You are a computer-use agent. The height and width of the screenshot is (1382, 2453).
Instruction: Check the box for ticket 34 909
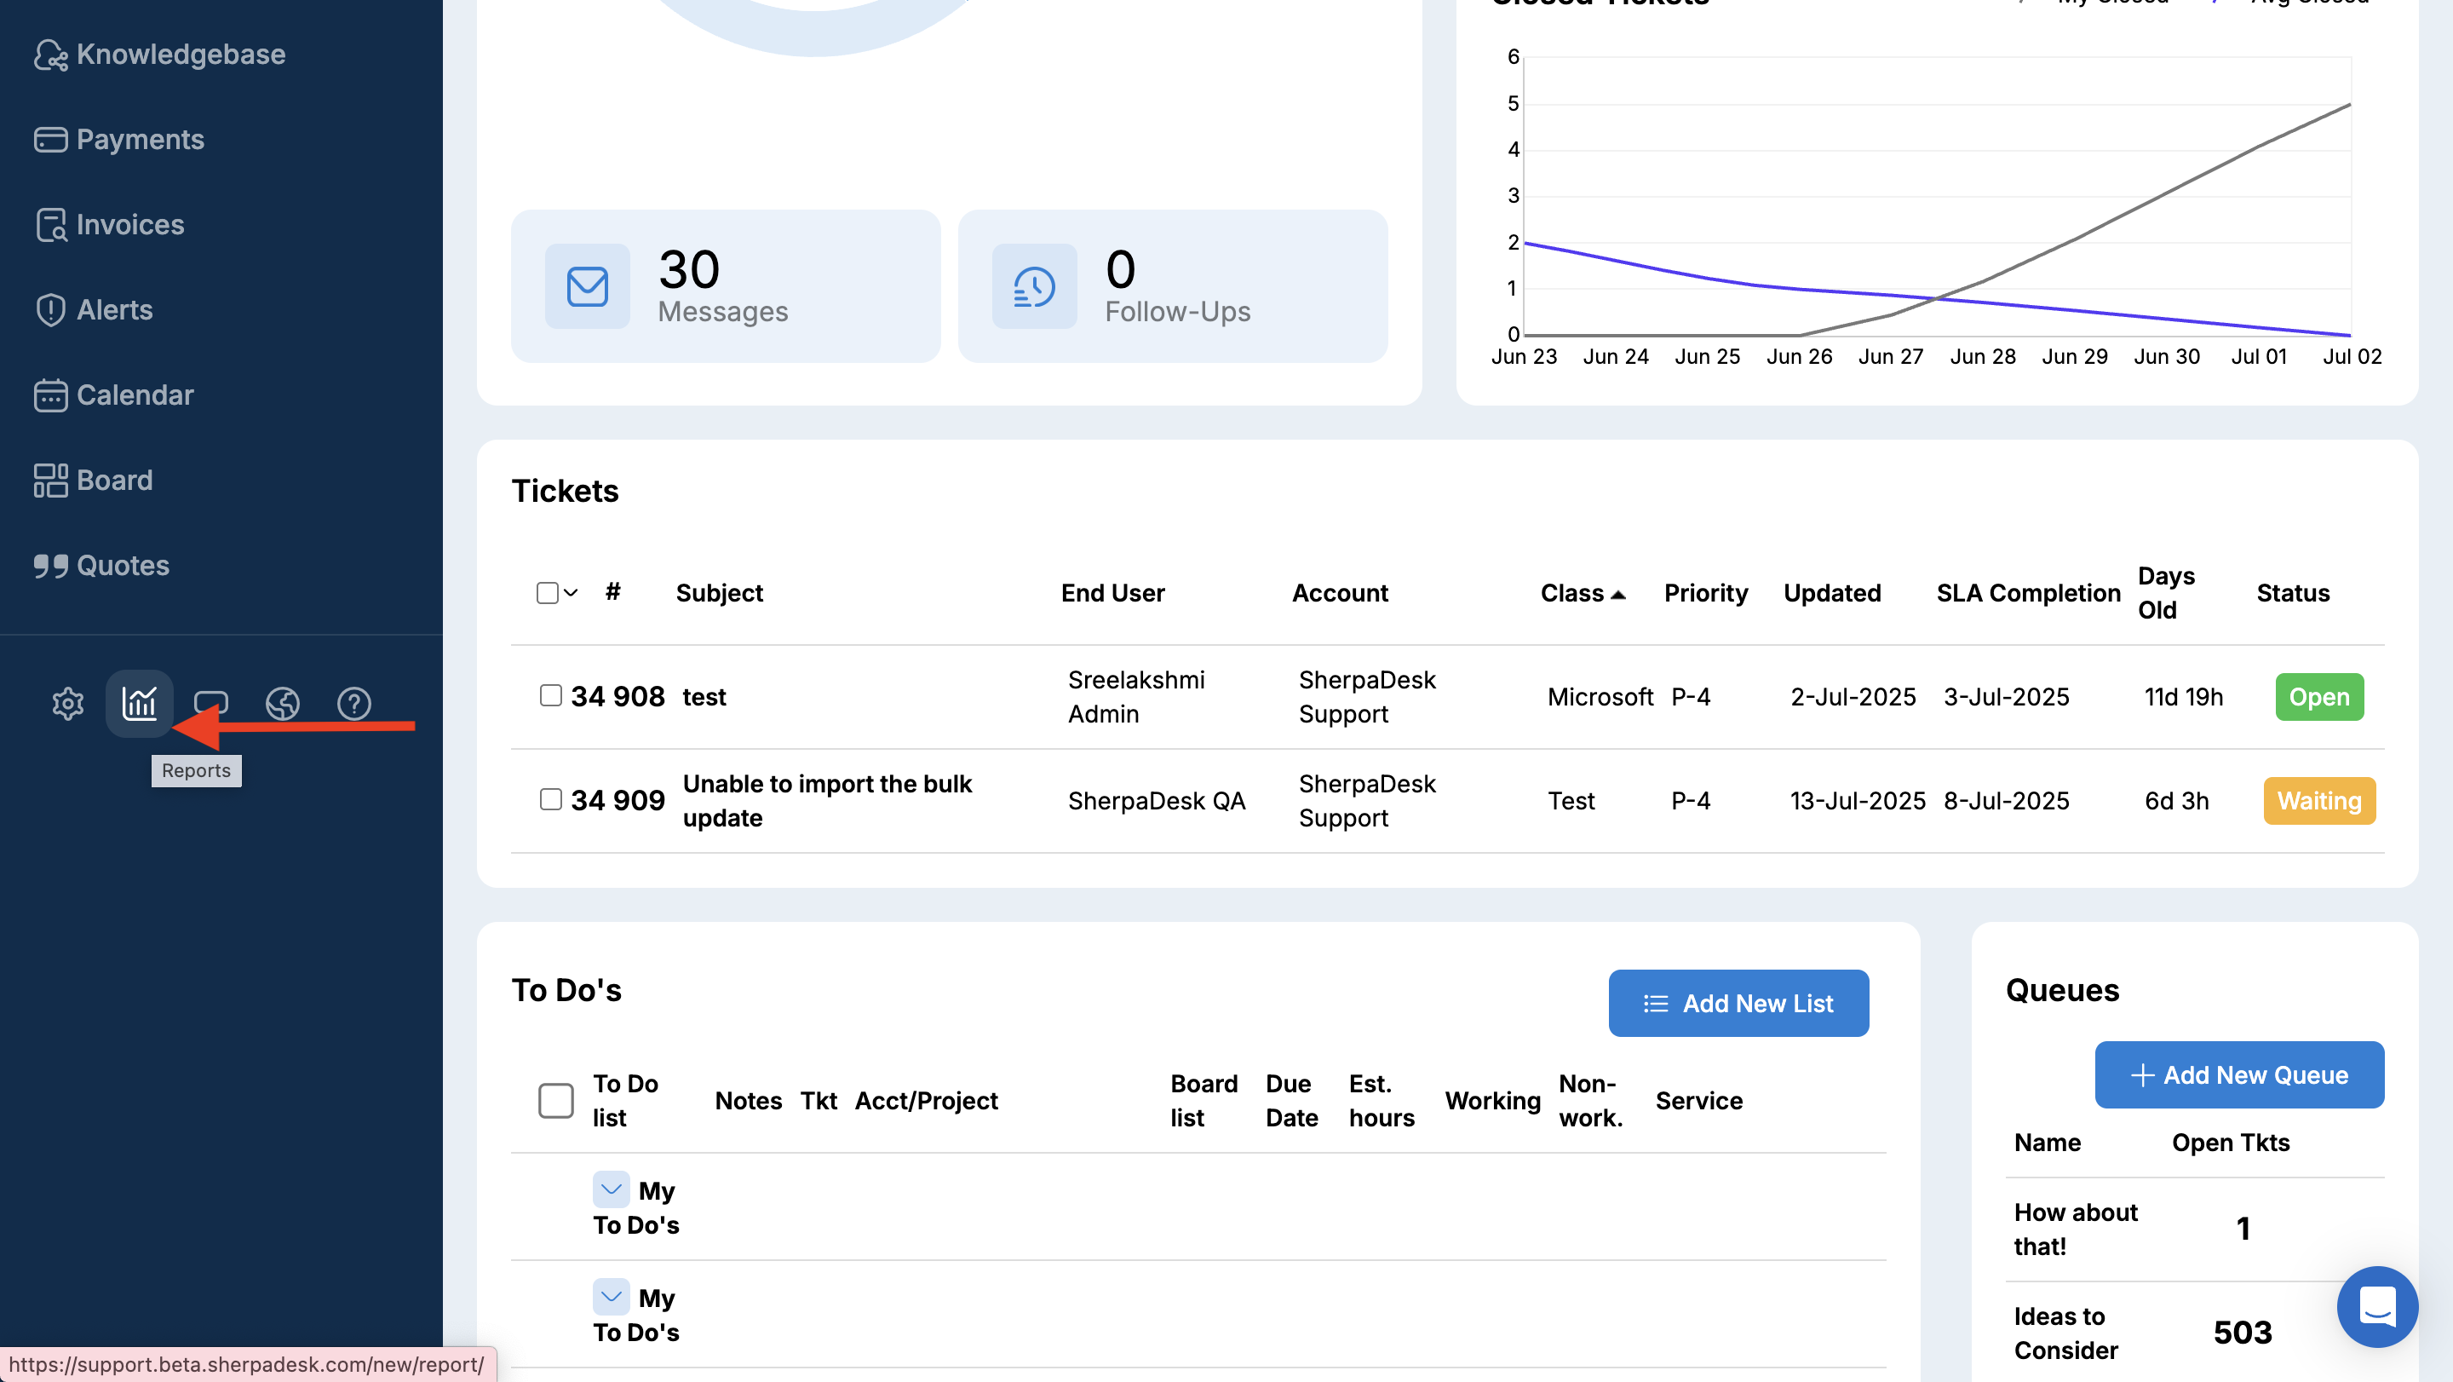coord(550,799)
